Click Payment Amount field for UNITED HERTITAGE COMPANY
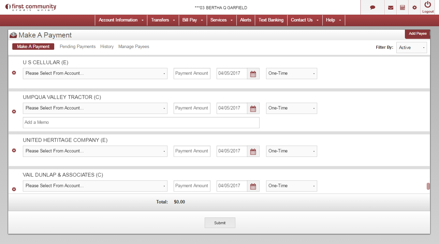439x244 pixels. coord(192,151)
